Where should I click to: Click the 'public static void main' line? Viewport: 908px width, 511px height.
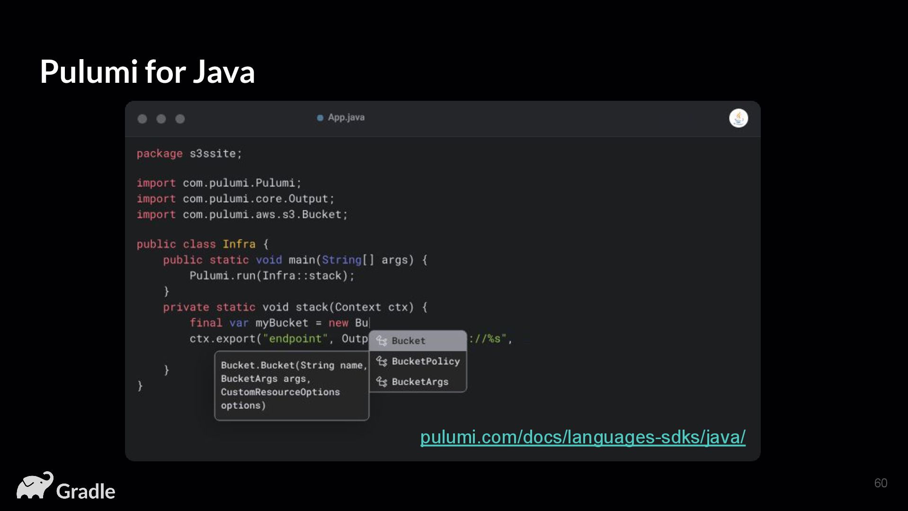295,260
